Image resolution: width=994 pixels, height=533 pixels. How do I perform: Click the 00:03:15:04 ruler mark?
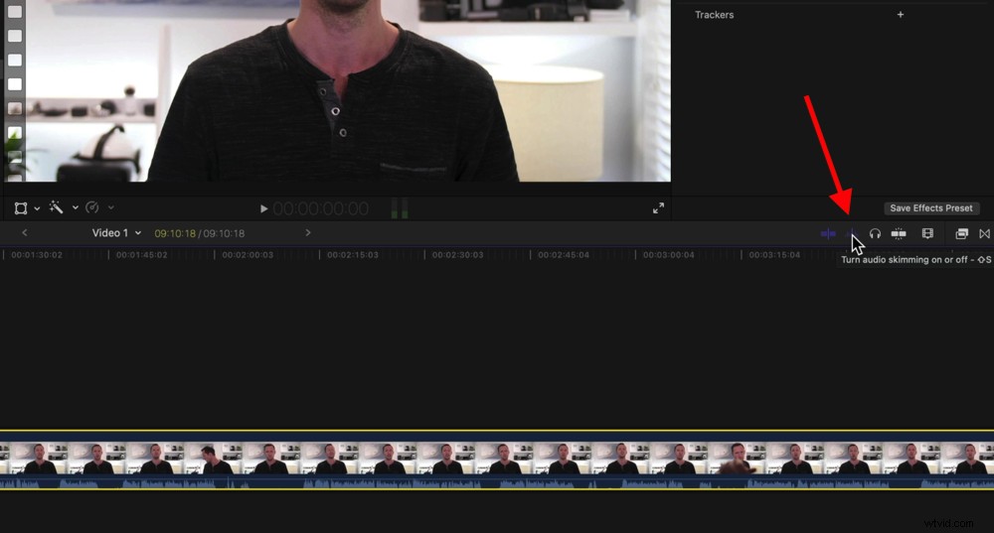[x=774, y=254]
